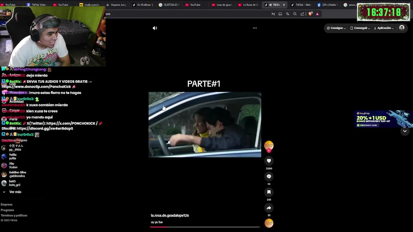Click the translate page icon in address bar
This screenshot has height=232, width=413.
point(287,14)
